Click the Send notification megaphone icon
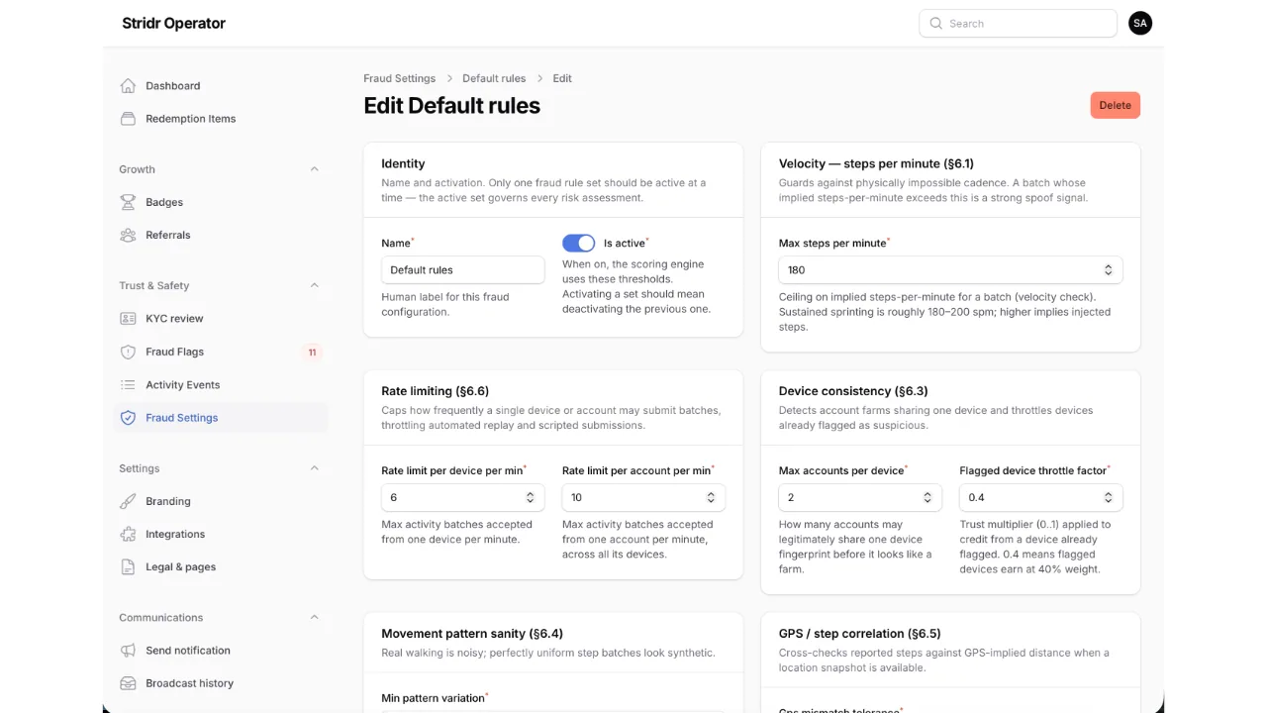This screenshot has width=1267, height=713. point(128,651)
